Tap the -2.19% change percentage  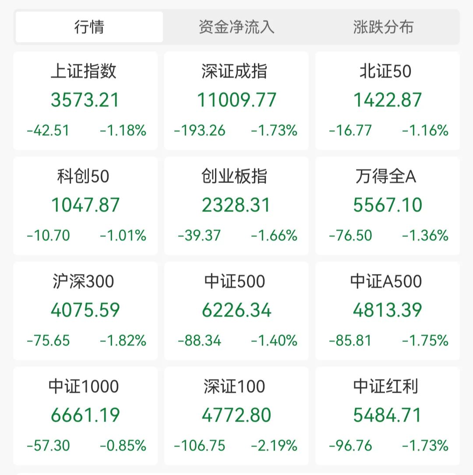click(x=274, y=446)
